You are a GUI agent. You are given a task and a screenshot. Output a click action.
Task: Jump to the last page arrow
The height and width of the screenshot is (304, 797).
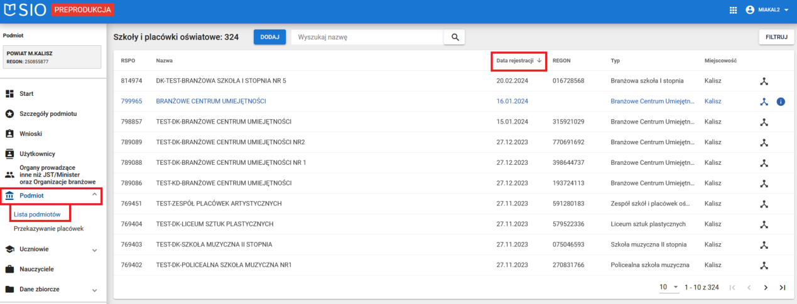point(782,287)
